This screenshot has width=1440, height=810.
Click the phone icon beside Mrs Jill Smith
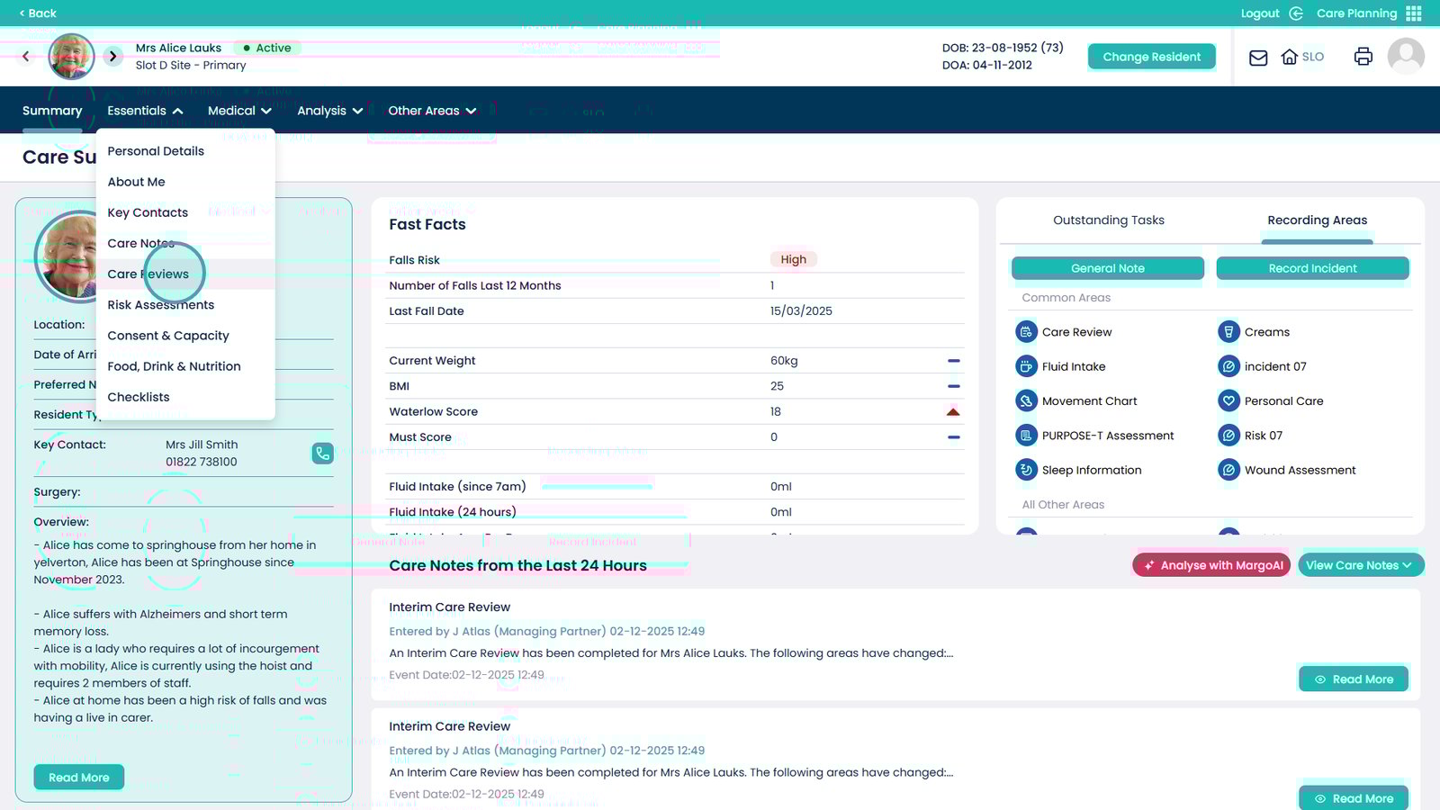pyautogui.click(x=322, y=453)
